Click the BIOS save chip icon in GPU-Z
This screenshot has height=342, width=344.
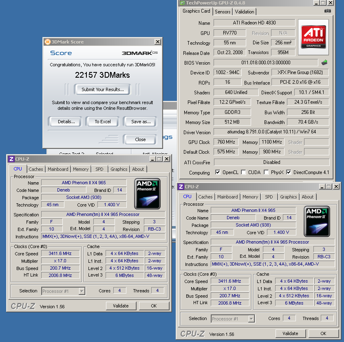[x=324, y=63]
